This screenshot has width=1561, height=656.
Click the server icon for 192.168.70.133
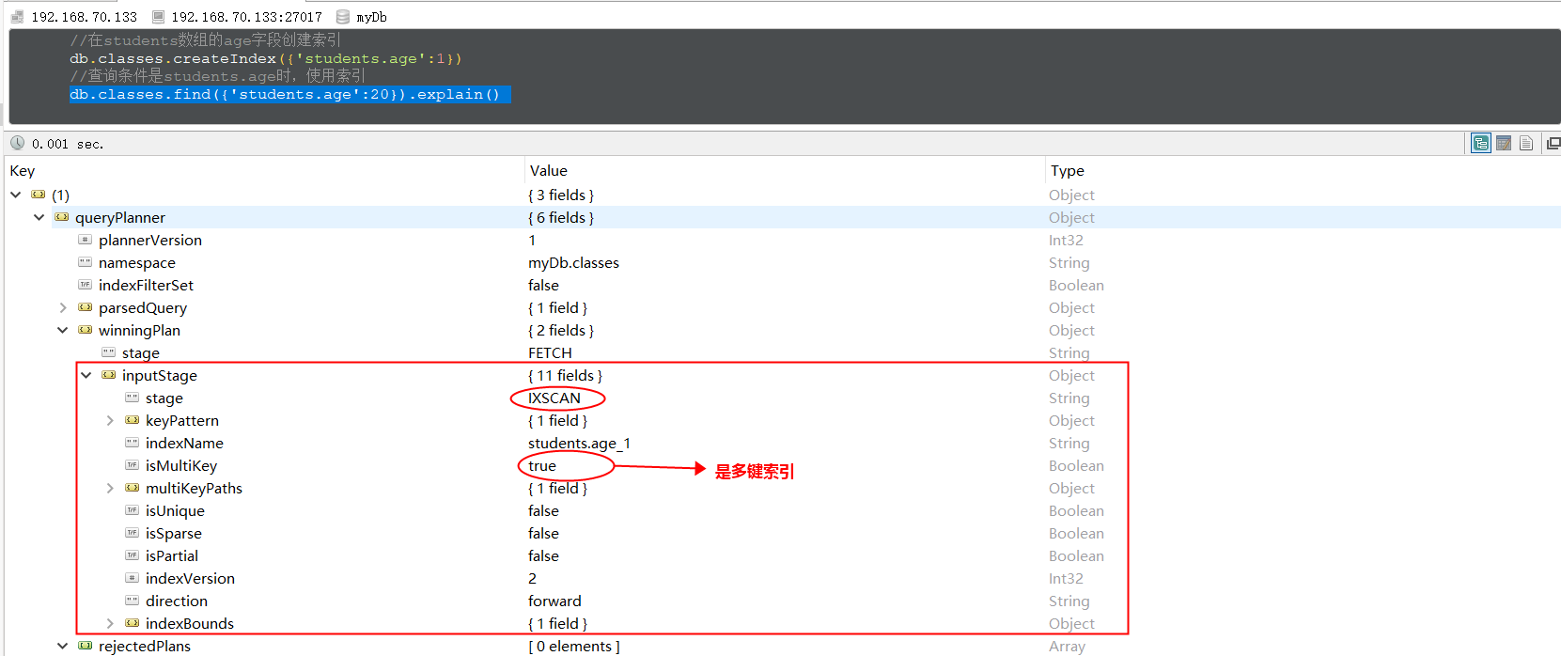coord(17,17)
